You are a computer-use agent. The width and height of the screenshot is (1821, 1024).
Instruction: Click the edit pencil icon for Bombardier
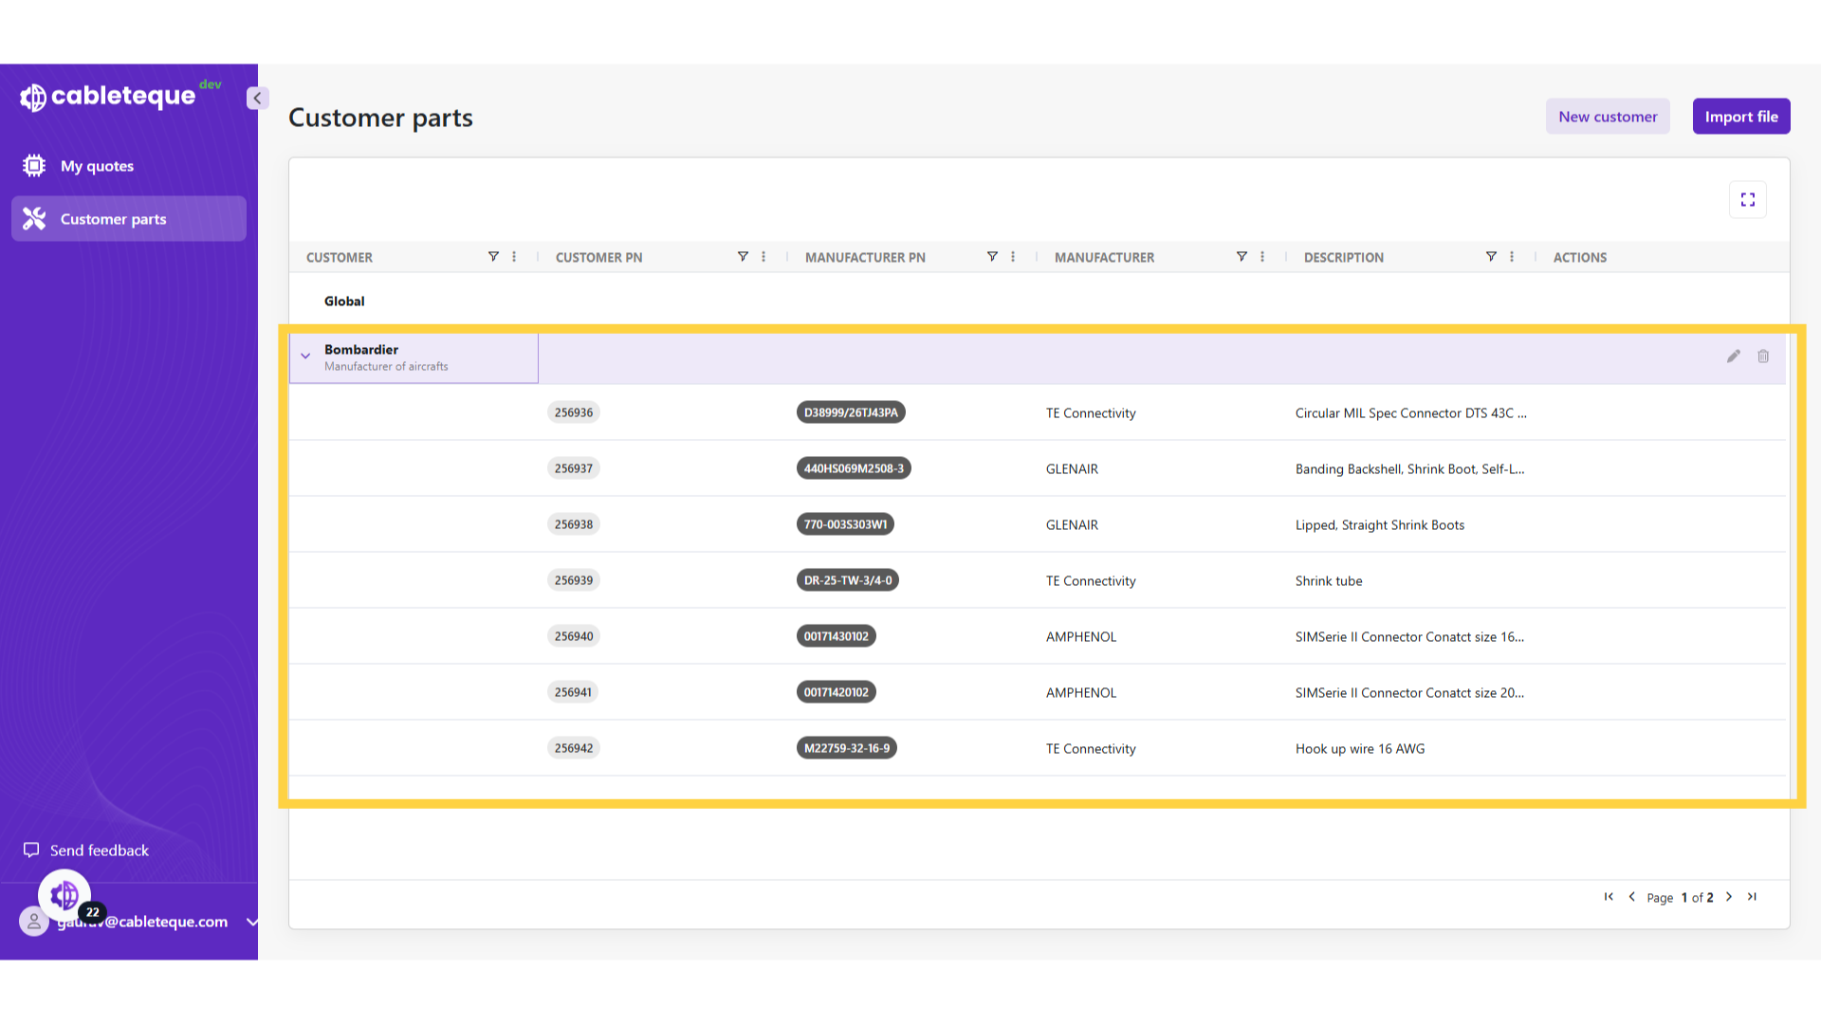[1733, 357]
